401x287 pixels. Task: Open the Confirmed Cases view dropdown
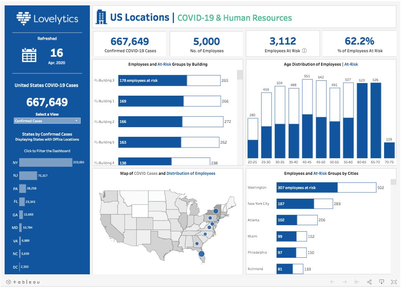click(x=47, y=121)
